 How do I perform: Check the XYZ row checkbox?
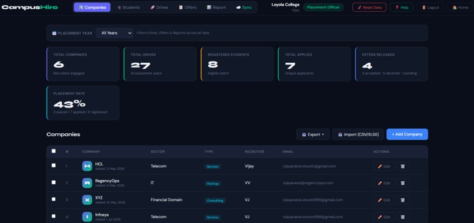pos(54,199)
